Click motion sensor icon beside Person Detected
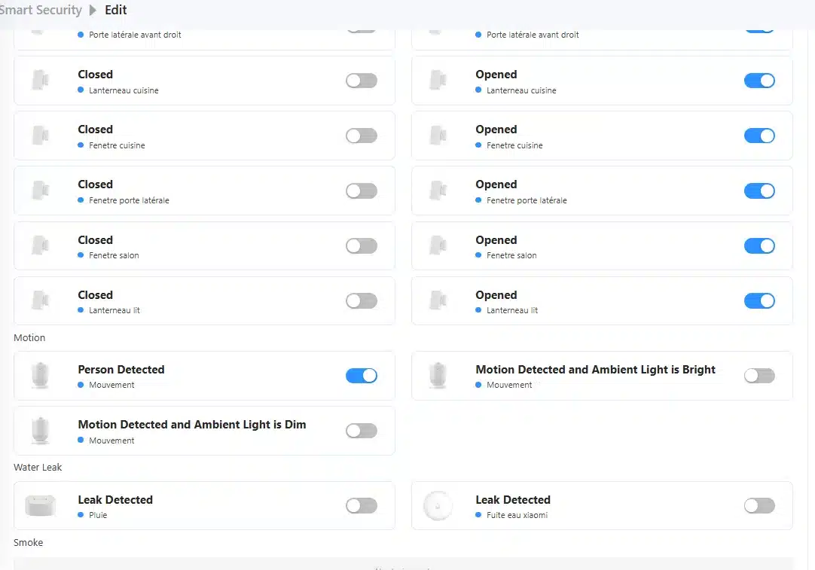Viewport: 815px width, 570px height. point(40,376)
